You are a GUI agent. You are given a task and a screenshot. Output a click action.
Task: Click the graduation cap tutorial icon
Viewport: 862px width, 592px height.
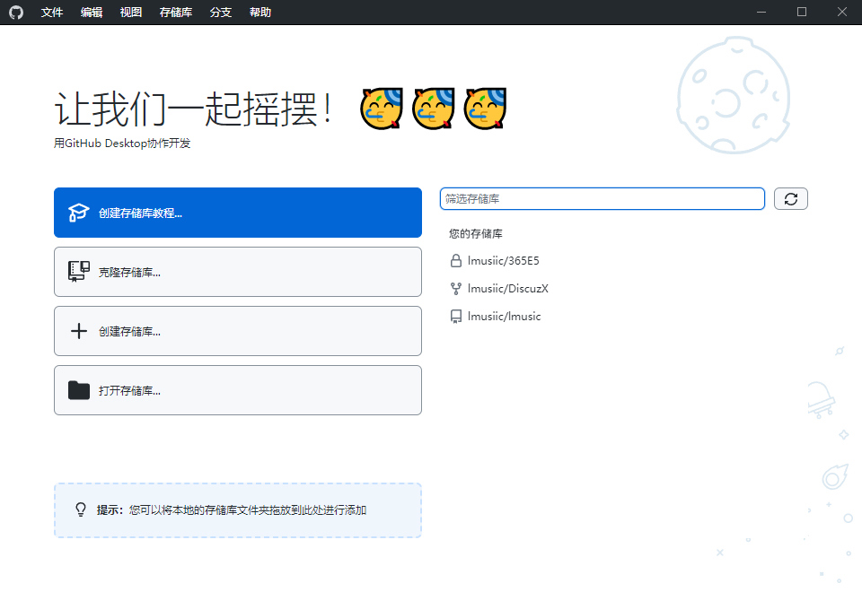(79, 213)
